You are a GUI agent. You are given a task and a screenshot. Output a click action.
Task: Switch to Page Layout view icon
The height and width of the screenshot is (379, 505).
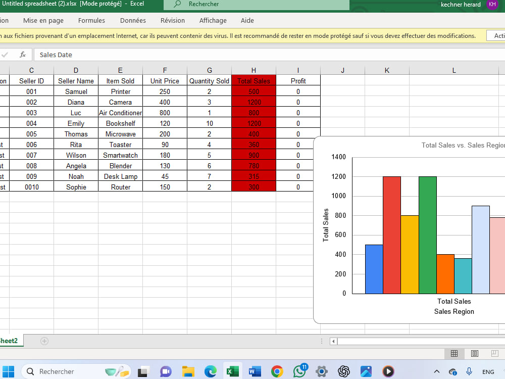[474, 354]
